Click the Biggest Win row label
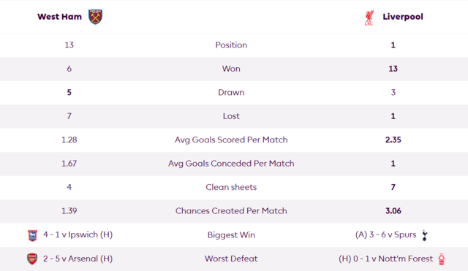This screenshot has height=271, width=468. pos(231,235)
